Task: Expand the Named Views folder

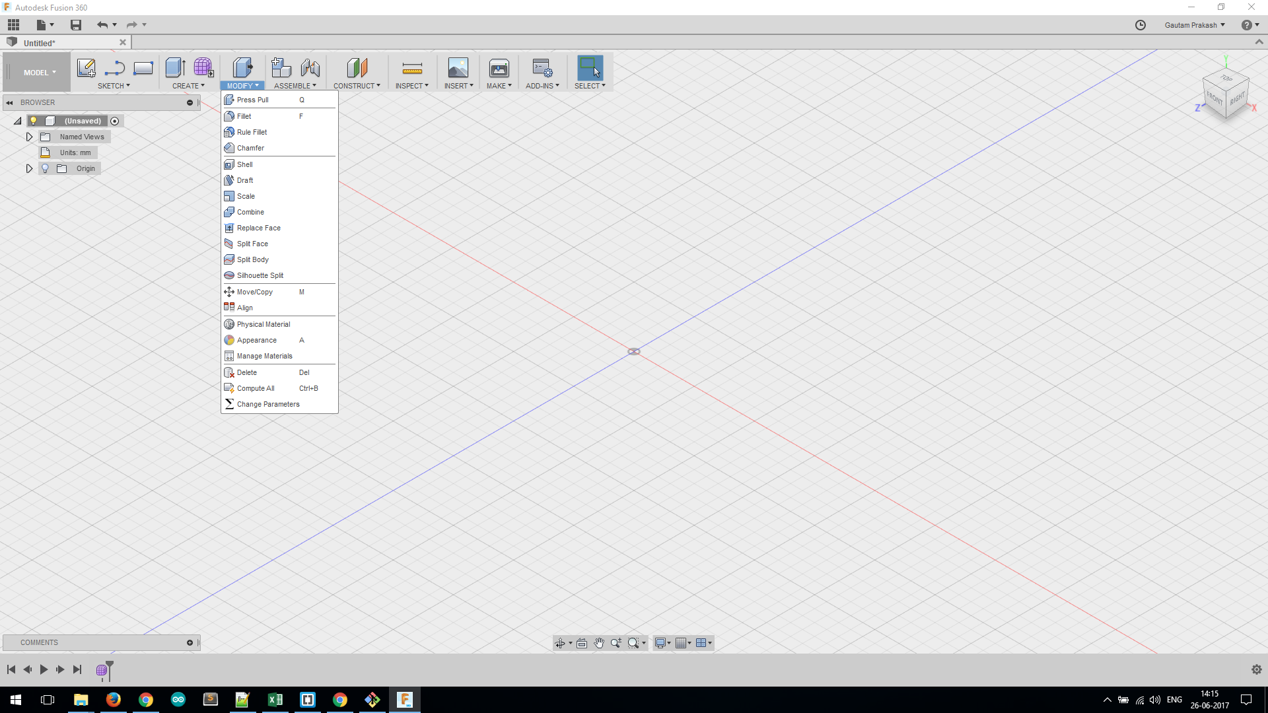Action: [x=29, y=137]
